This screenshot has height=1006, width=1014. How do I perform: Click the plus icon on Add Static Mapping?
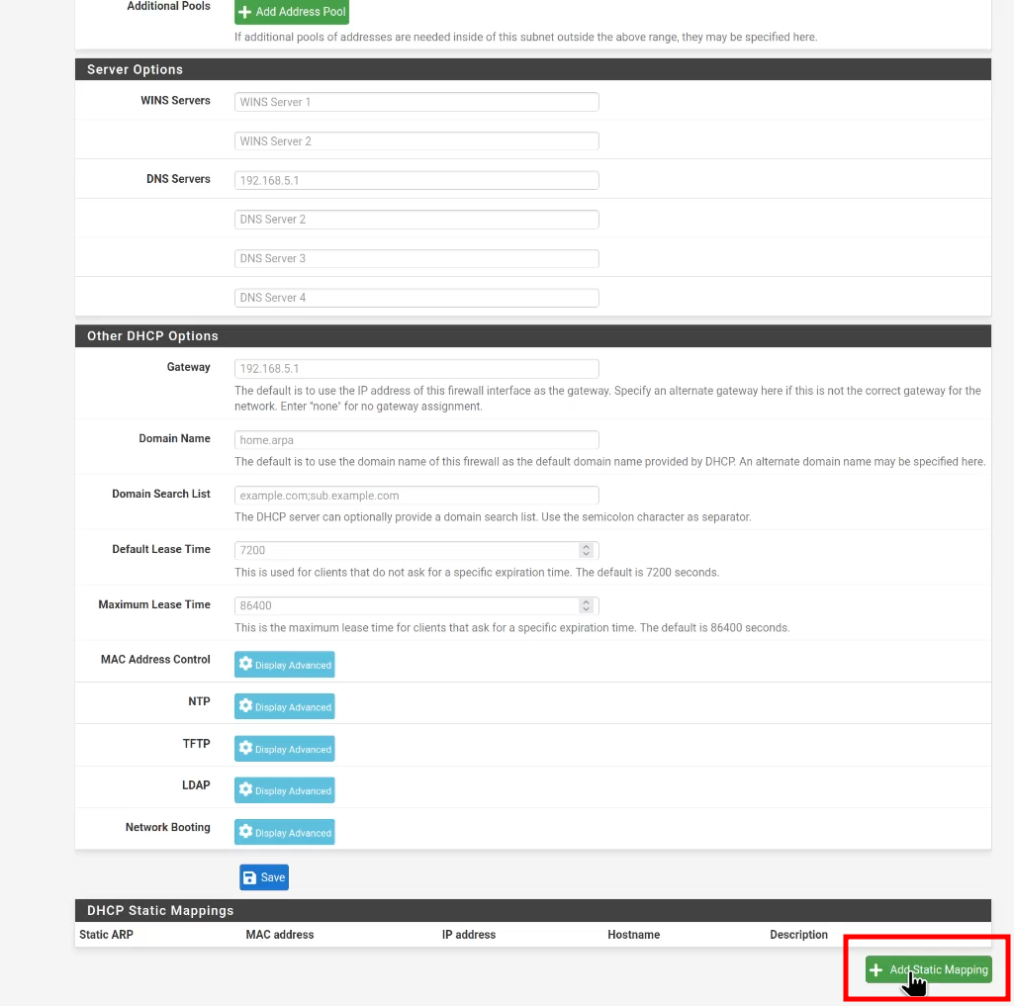click(876, 969)
